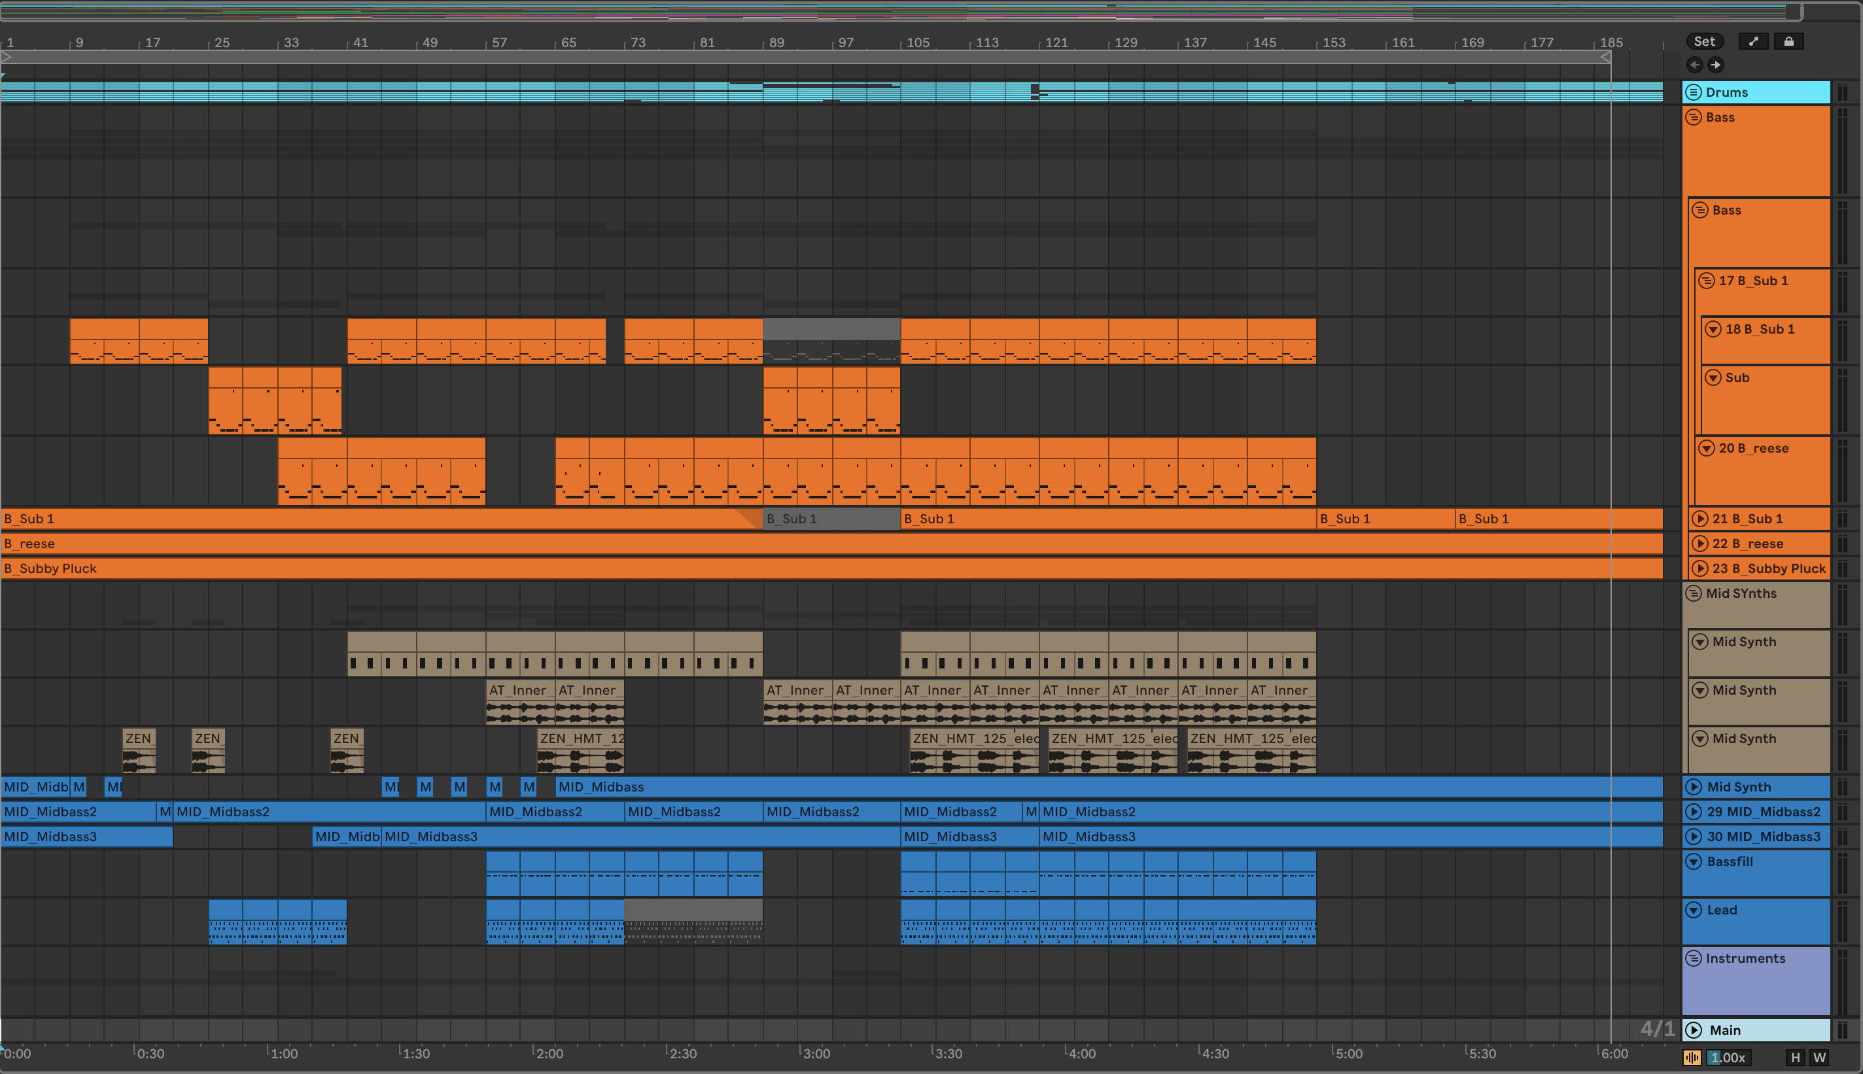The height and width of the screenshot is (1074, 1863).
Task: Click the 1.00x lane height zoom field
Action: tap(1728, 1057)
